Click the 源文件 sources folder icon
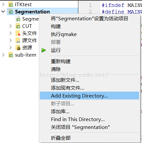Image resolution: width=142 pixels, height=143 pixels. (18, 40)
